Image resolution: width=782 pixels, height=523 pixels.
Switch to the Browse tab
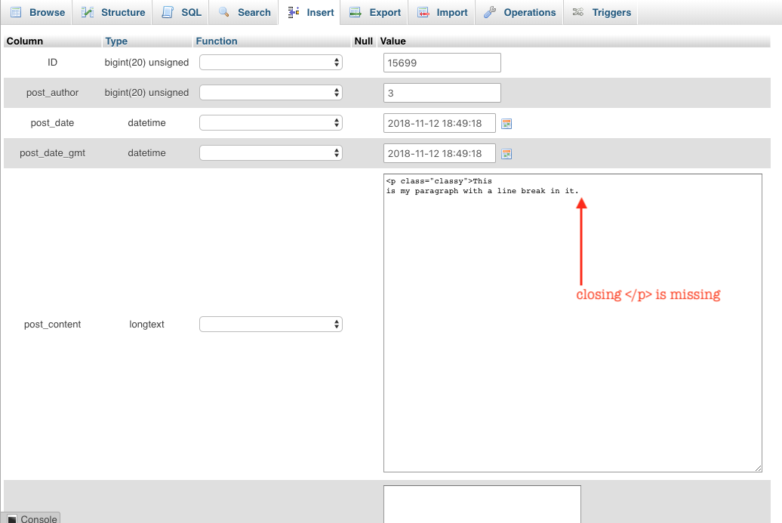[37, 12]
